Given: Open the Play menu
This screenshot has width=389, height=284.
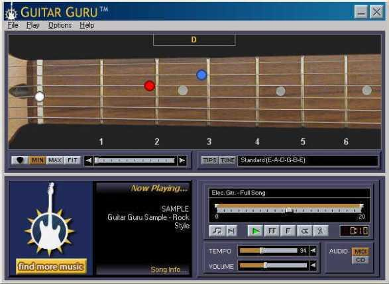Looking at the screenshot, I should pos(32,25).
